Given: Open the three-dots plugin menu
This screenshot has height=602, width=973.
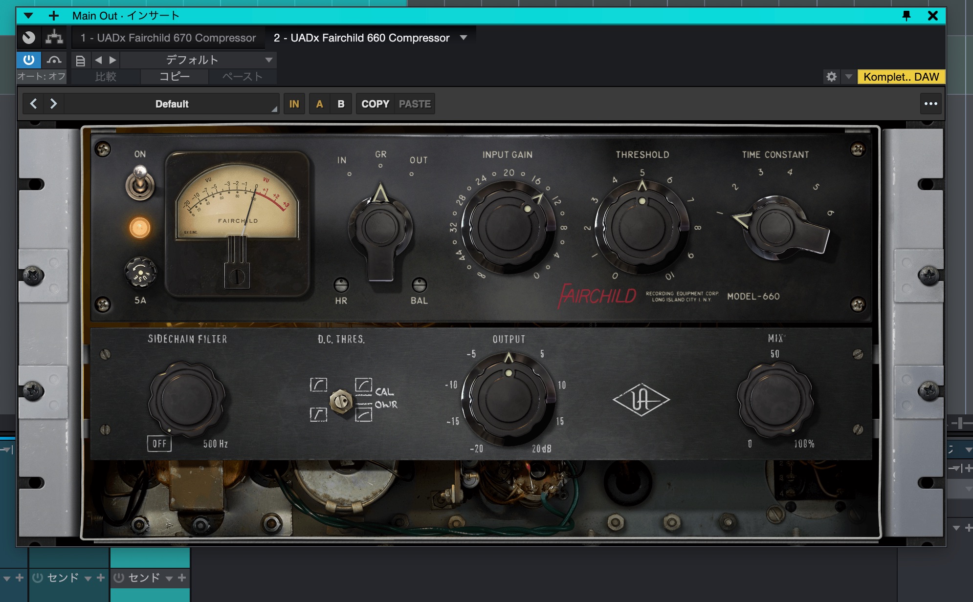Looking at the screenshot, I should (931, 104).
